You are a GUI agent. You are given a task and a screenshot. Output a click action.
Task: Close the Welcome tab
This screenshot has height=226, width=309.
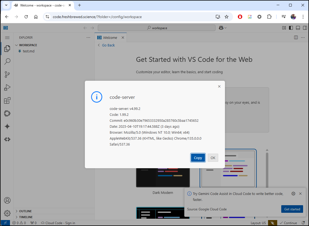tap(123, 38)
